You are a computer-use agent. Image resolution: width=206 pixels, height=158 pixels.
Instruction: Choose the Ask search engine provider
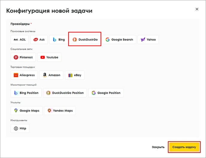pyautogui.click(x=39, y=39)
